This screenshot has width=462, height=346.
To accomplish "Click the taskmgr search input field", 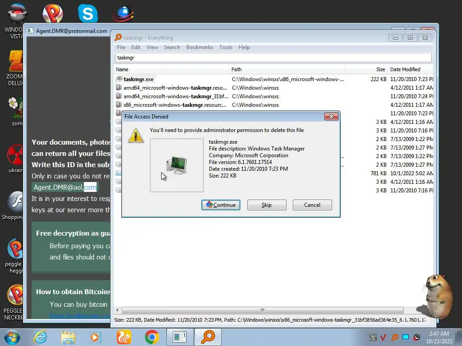I will pyautogui.click(x=273, y=57).
